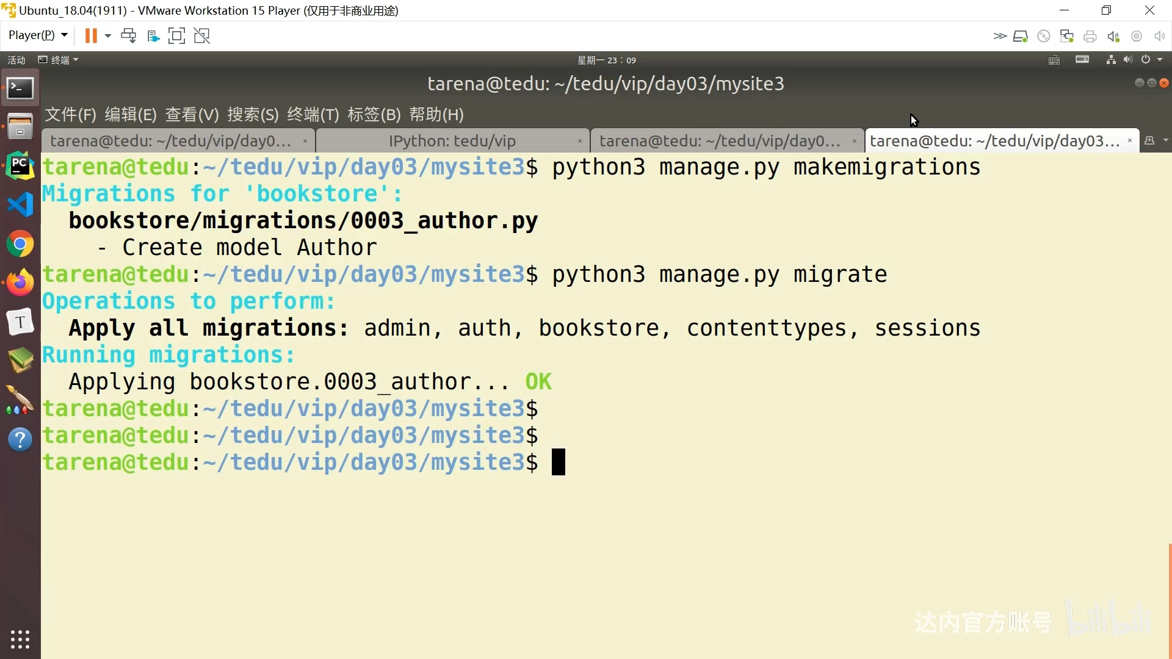This screenshot has height=659, width=1172.
Task: Switch to IPython: tedu/vip tab
Action: [452, 141]
